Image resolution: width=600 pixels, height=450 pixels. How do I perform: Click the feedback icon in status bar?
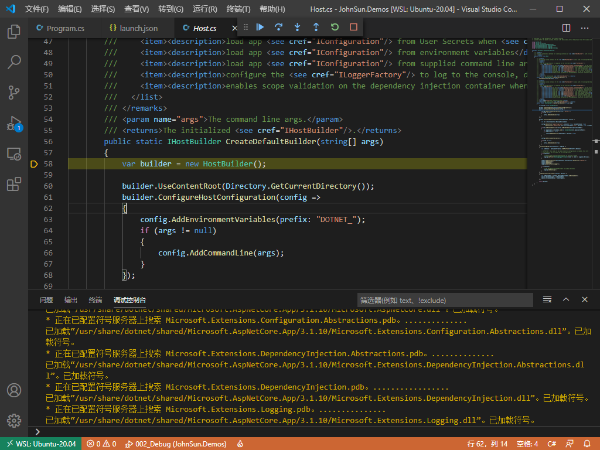click(x=570, y=444)
